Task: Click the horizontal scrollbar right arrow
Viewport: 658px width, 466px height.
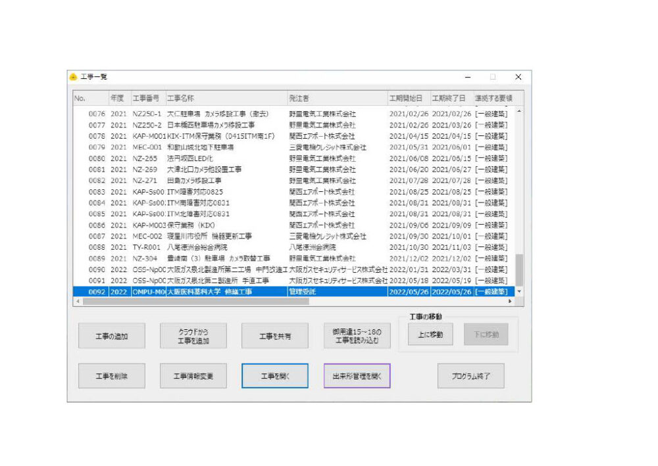Action: pyautogui.click(x=511, y=301)
